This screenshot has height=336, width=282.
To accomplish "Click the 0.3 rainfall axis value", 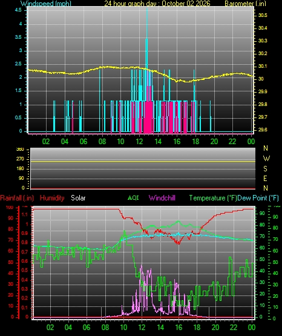I will point(25,289).
